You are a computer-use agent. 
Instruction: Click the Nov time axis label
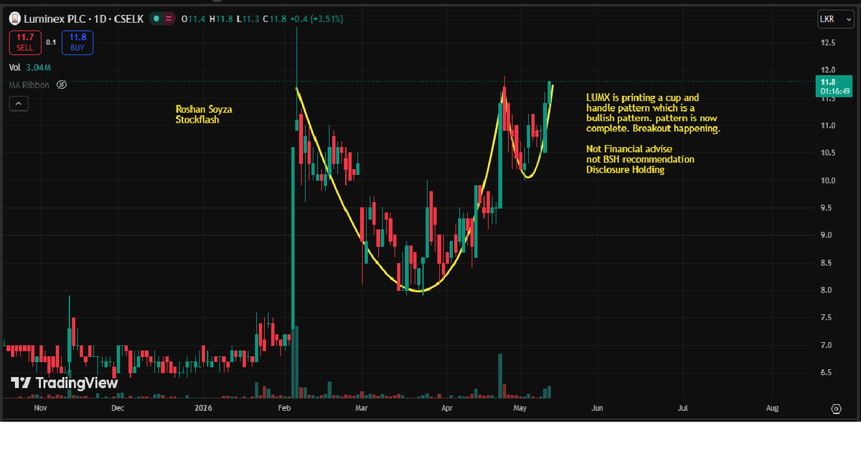(40, 408)
